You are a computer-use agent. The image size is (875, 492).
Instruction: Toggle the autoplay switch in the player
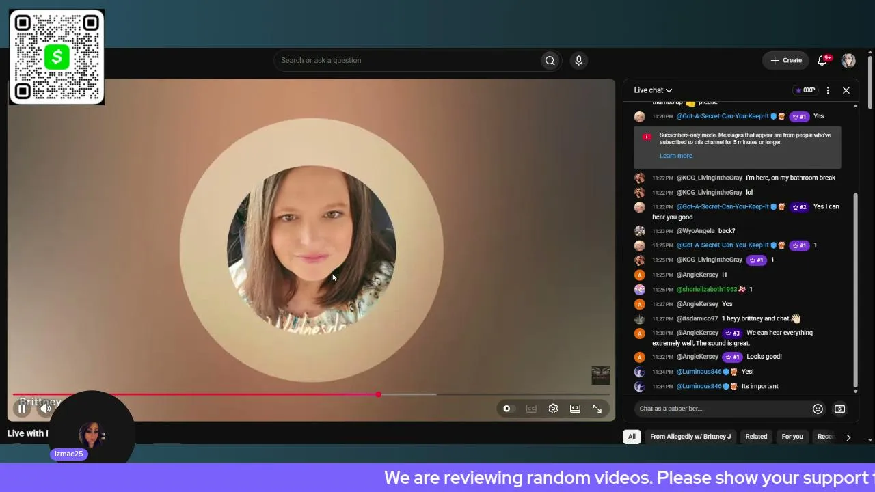[507, 409]
